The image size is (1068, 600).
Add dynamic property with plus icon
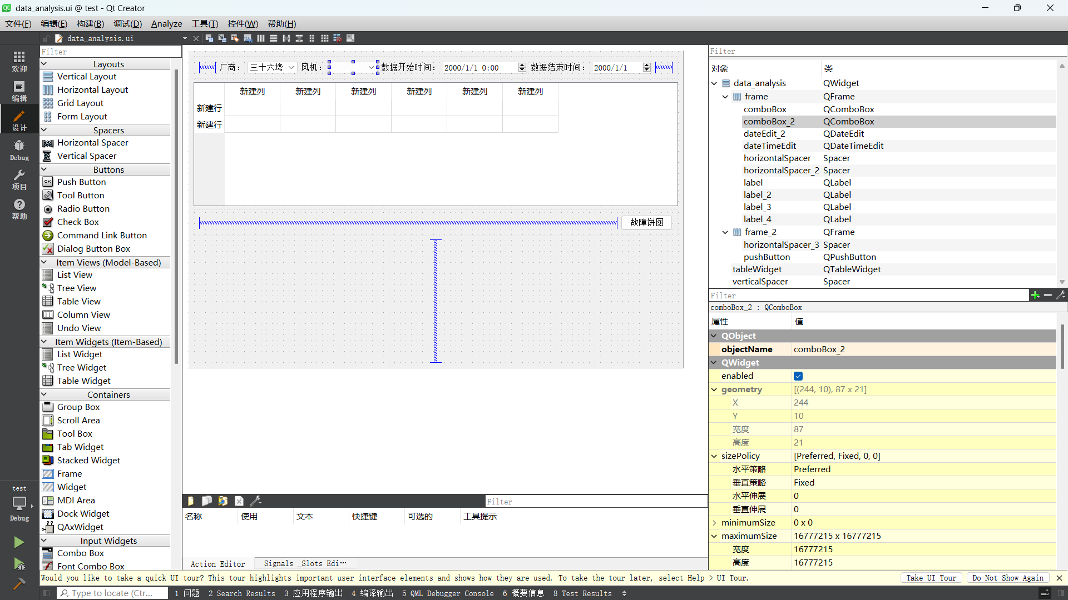click(1035, 295)
